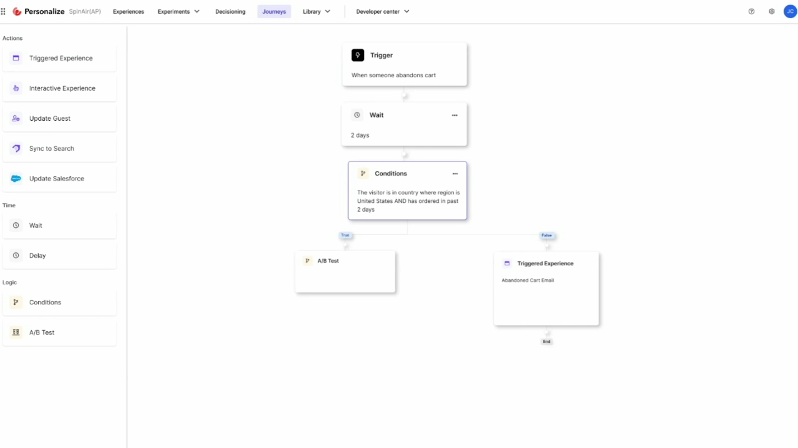Viewport: 798px width, 448px height.
Task: Expand the Developer center dropdown
Action: point(406,12)
